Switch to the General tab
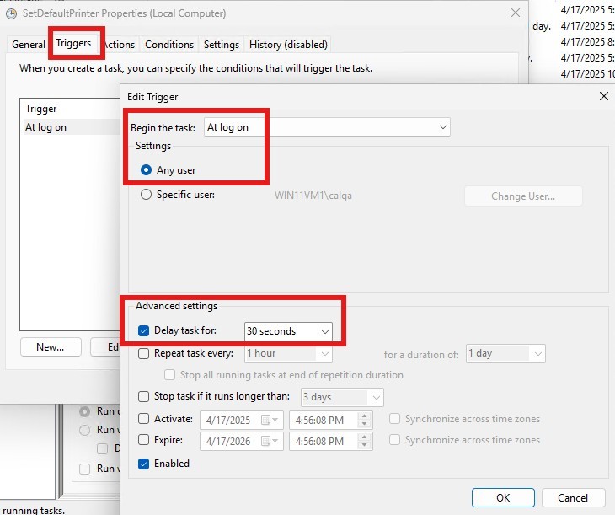 tap(29, 45)
